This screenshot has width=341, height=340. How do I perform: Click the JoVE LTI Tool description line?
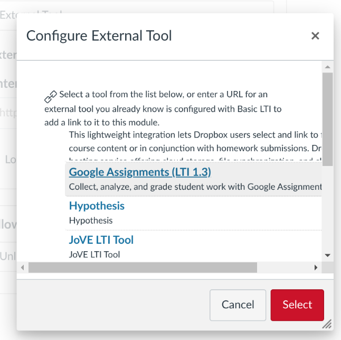tap(94, 254)
